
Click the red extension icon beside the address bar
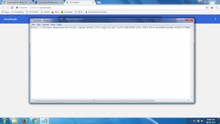pyautogui.click(x=212, y=8)
